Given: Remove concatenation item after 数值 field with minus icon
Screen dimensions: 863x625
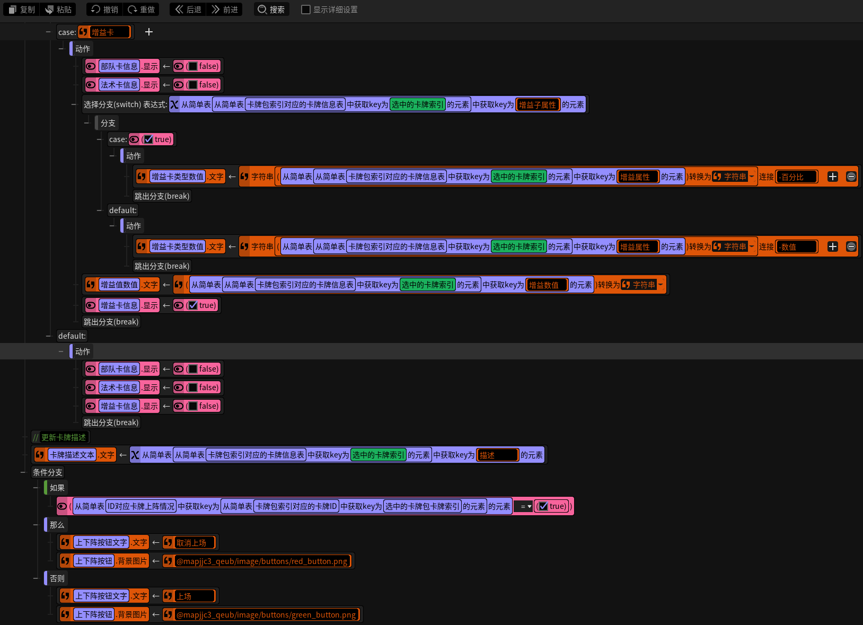Looking at the screenshot, I should [851, 247].
